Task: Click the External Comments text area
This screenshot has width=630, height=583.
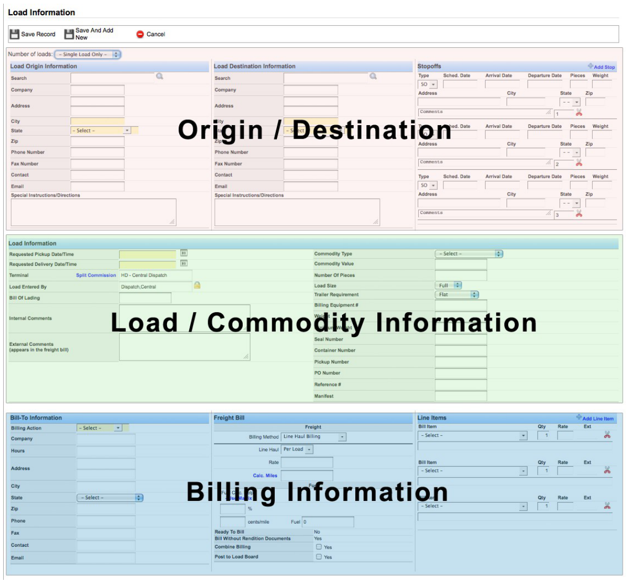Action: point(184,346)
